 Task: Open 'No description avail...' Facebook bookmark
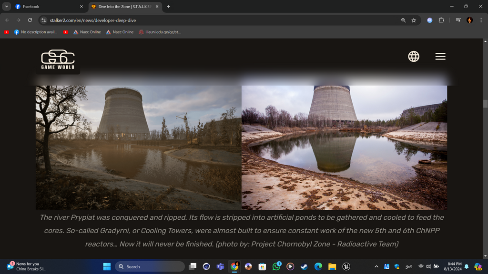pos(35,32)
